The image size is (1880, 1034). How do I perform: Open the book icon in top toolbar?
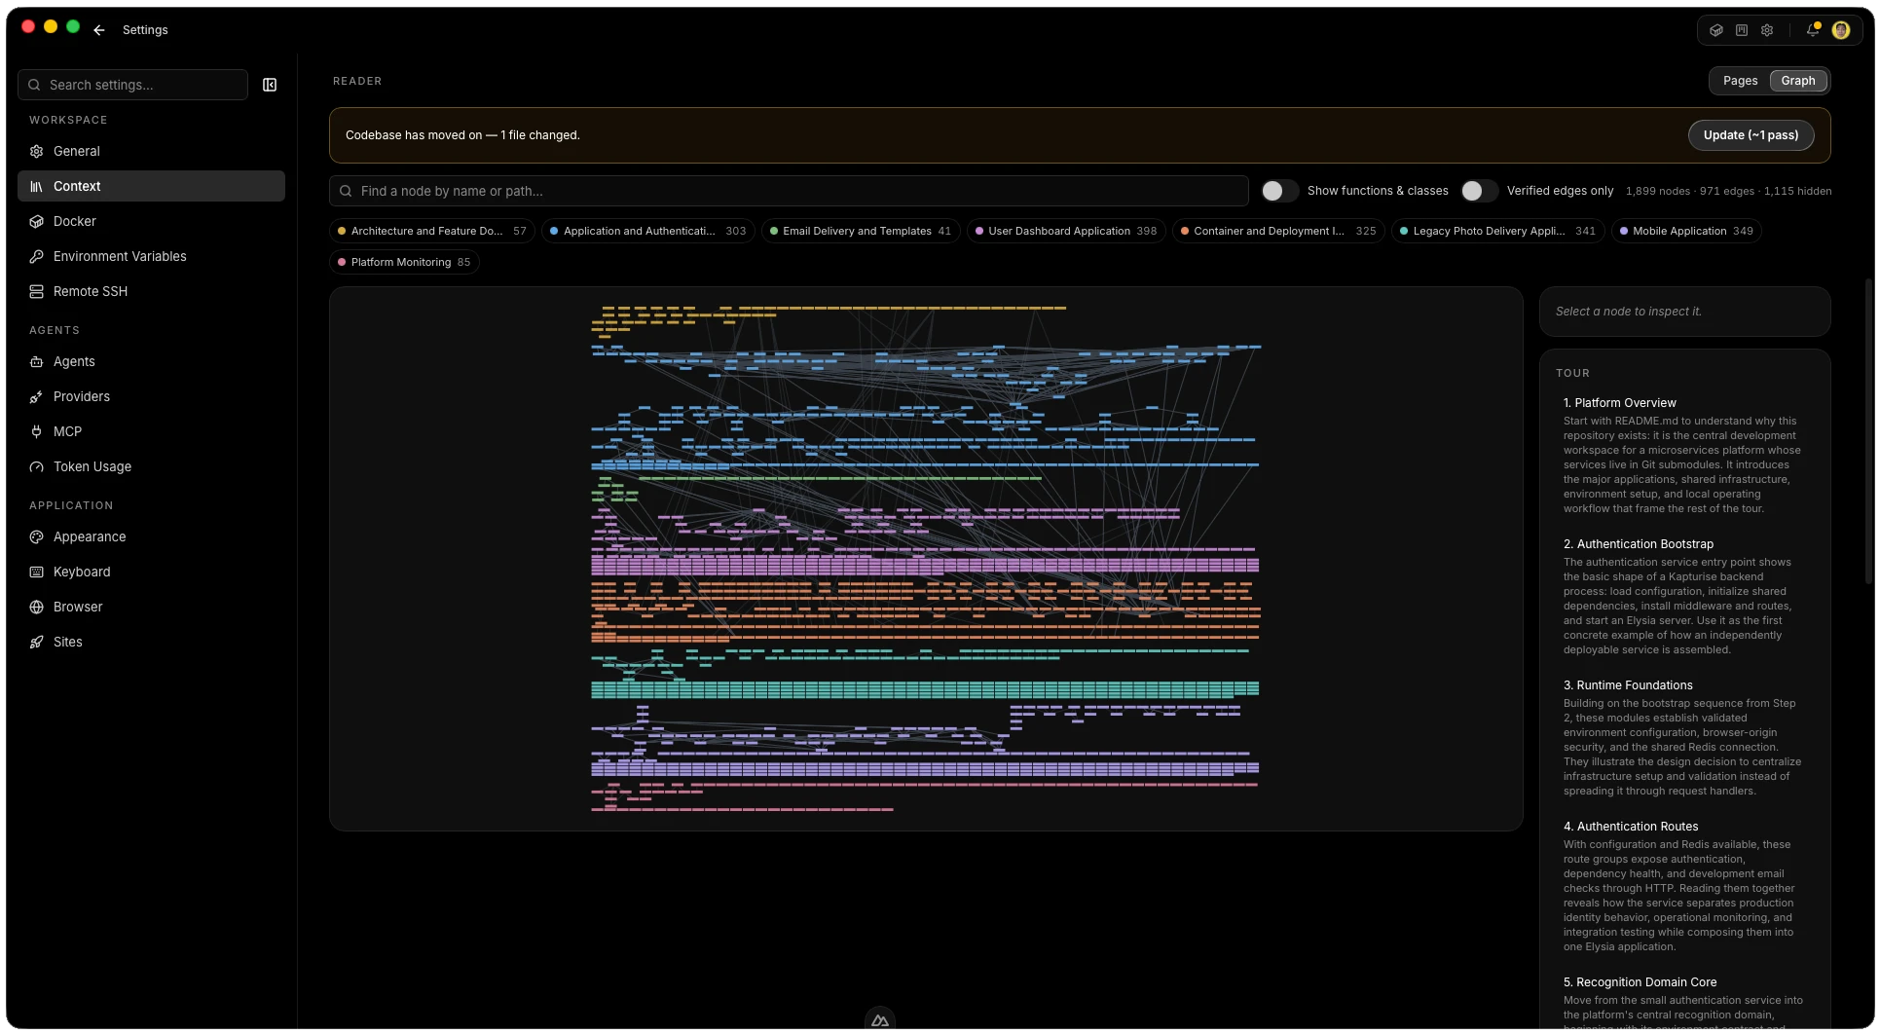(1742, 30)
